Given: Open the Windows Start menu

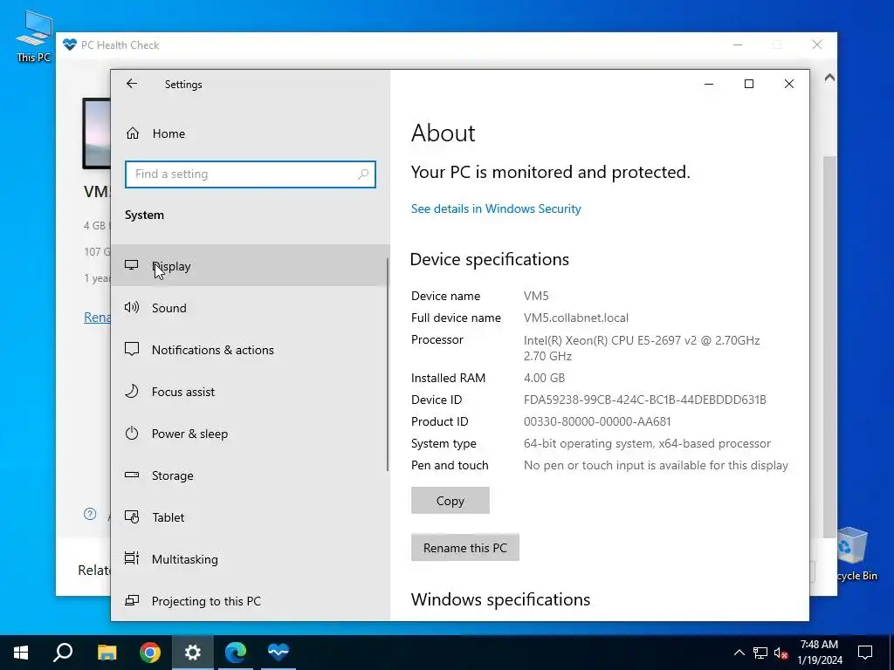Looking at the screenshot, I should coord(21,653).
